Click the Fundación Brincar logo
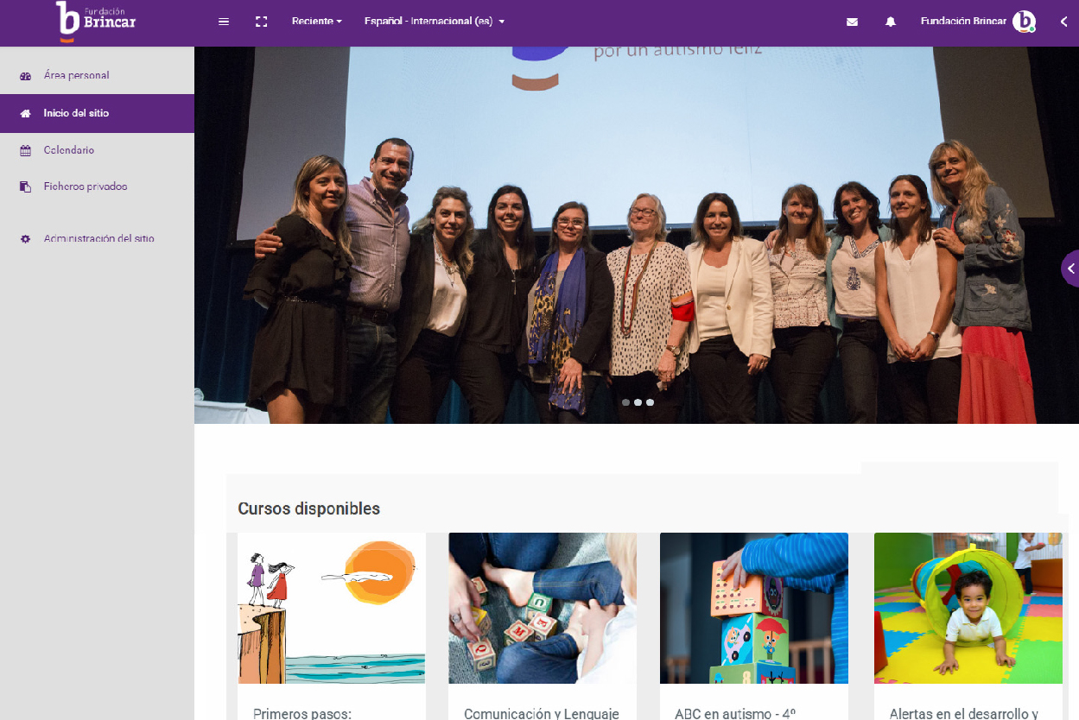Viewport: 1079px width, 720px height. tap(96, 21)
